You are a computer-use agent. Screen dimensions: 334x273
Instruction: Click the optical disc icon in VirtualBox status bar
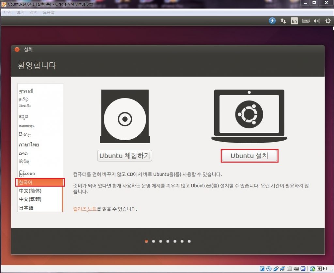point(269,268)
